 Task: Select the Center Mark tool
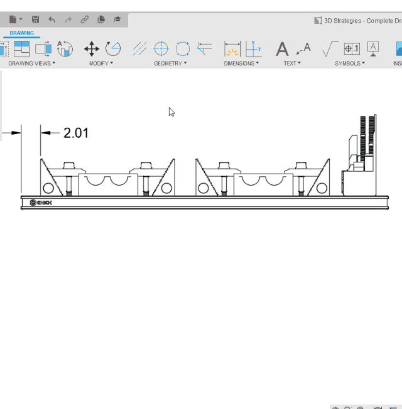click(x=161, y=49)
